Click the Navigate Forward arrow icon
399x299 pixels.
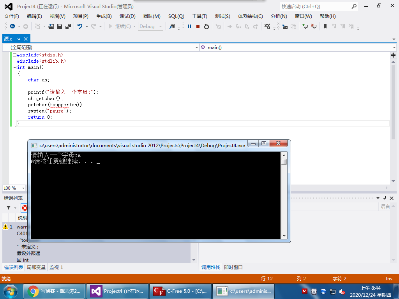[x=26, y=26]
